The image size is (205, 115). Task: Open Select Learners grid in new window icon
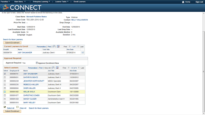pyautogui.click(x=53, y=68)
